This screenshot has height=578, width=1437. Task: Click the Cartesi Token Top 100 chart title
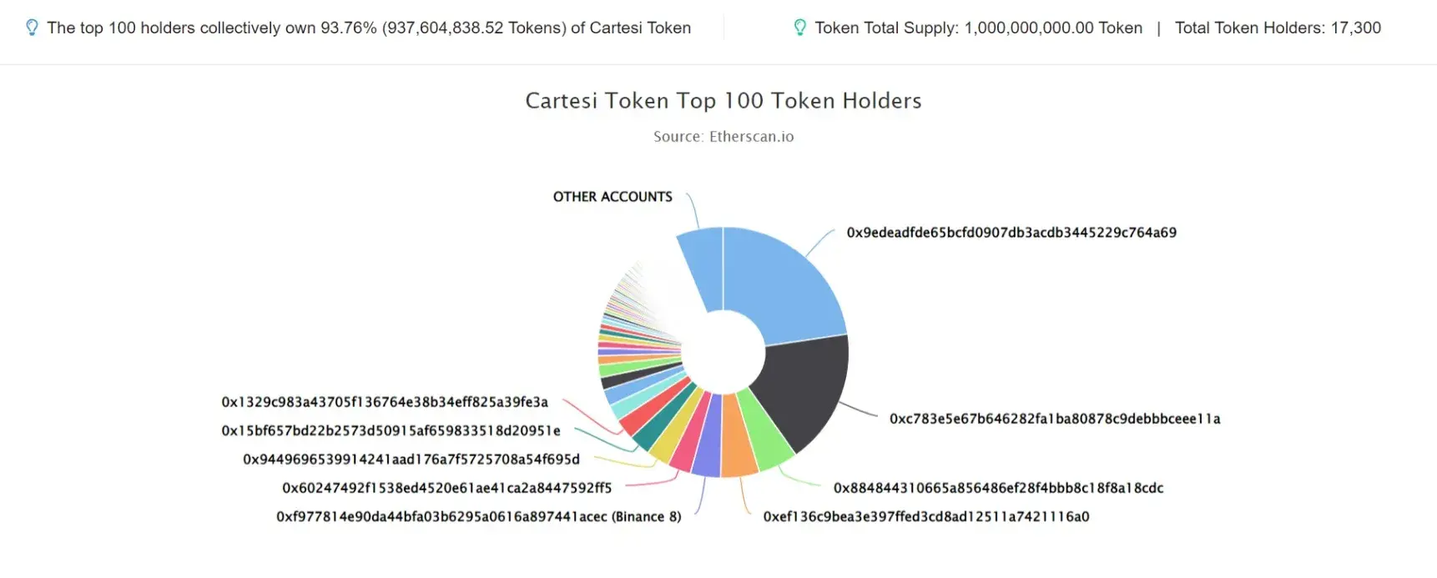coord(724,101)
